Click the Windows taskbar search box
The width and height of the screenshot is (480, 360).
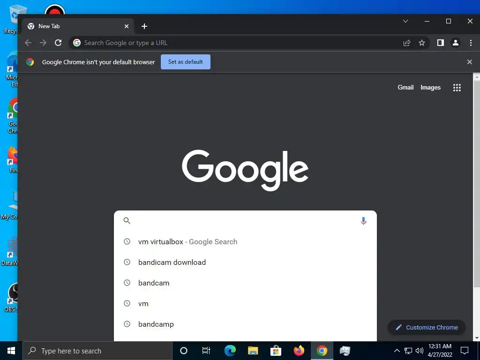[x=97, y=351]
